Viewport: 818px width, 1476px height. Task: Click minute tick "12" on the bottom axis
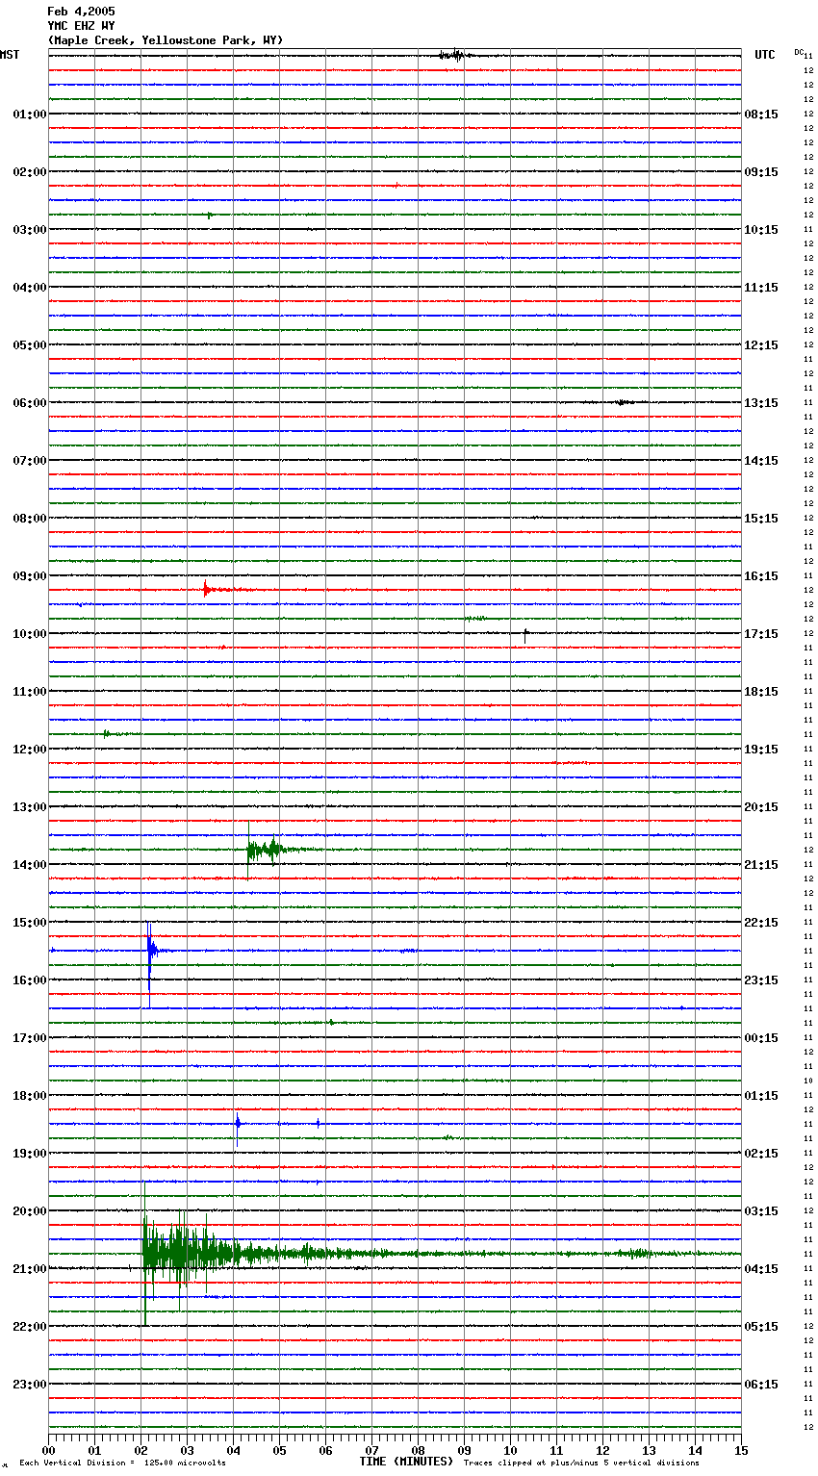[x=602, y=1450]
